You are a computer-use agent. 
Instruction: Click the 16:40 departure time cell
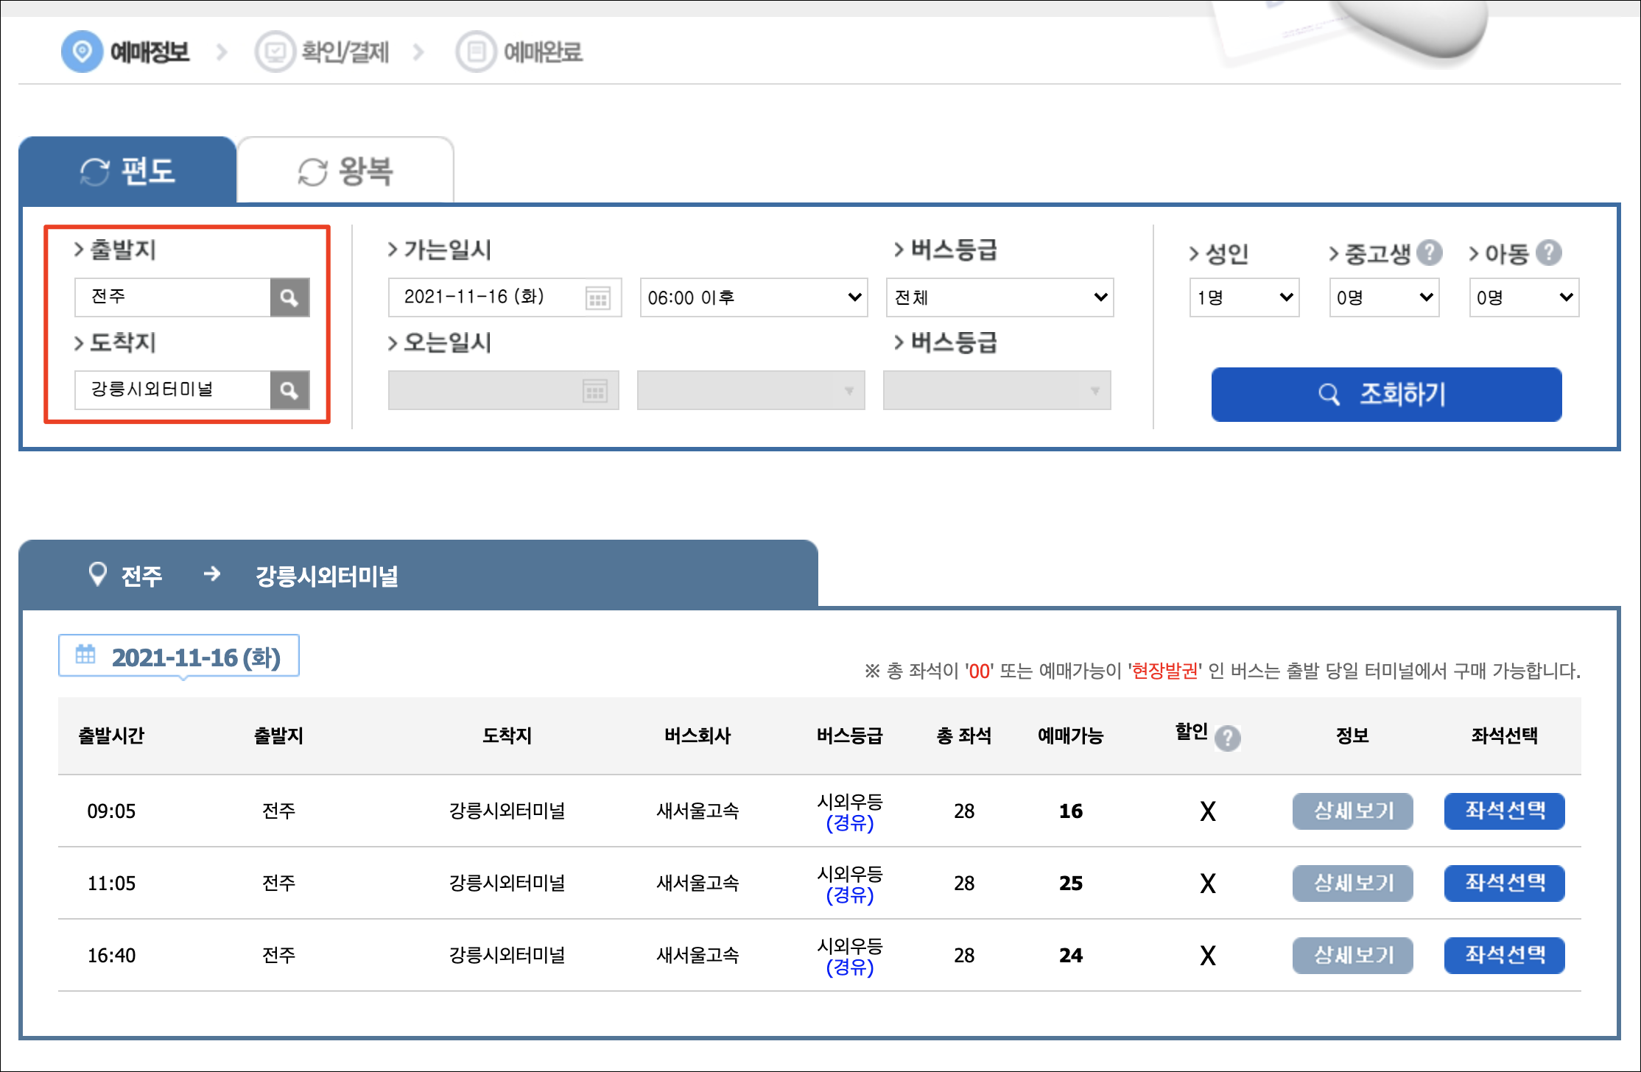[111, 956]
